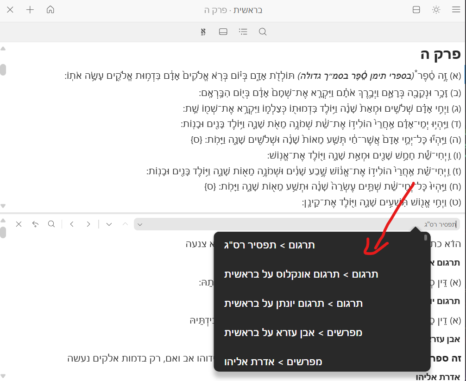The width and height of the screenshot is (466, 381).
Task: Click the up chevron in commentary toolbar
Action: [125, 224]
